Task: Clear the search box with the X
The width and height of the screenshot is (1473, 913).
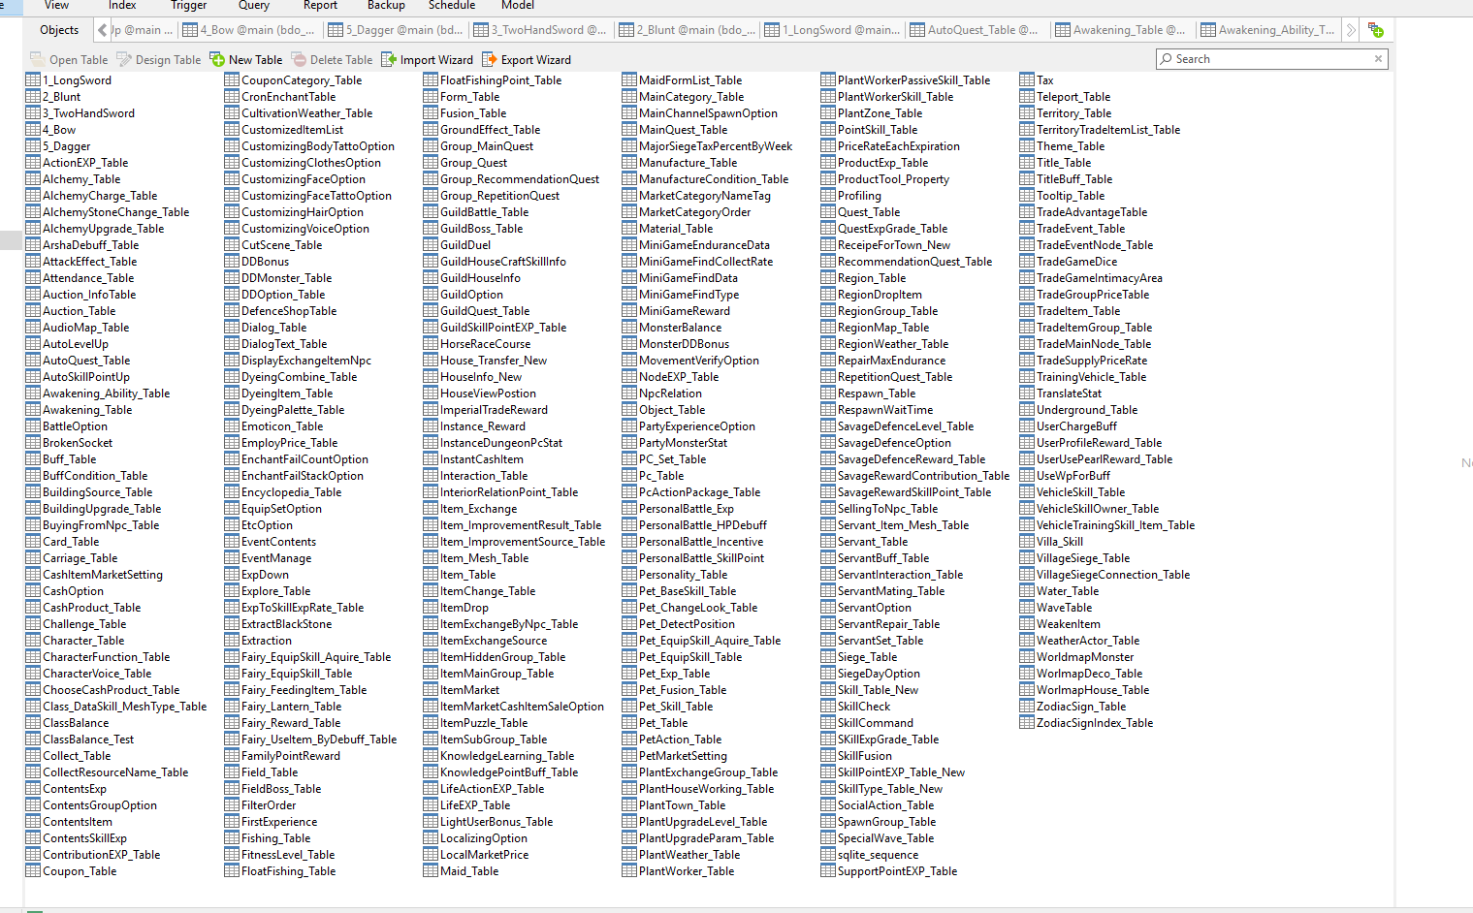Action: (1378, 59)
